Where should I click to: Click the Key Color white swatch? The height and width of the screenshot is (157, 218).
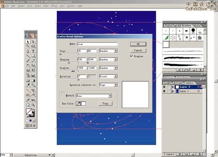tap(83, 104)
